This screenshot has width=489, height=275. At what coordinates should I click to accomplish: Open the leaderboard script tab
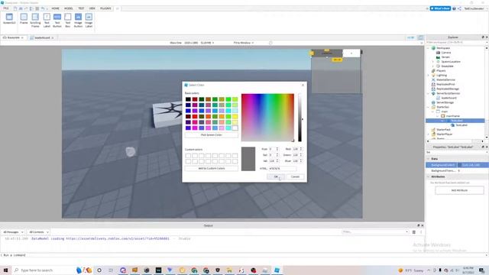[42, 37]
